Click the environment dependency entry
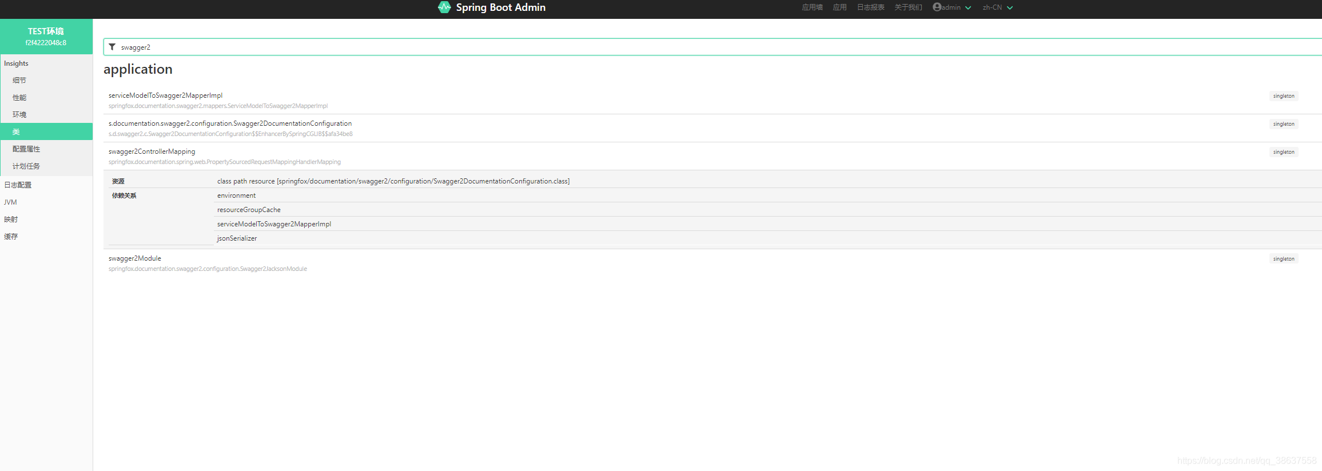Screen dimensions: 1322x471 click(236, 195)
